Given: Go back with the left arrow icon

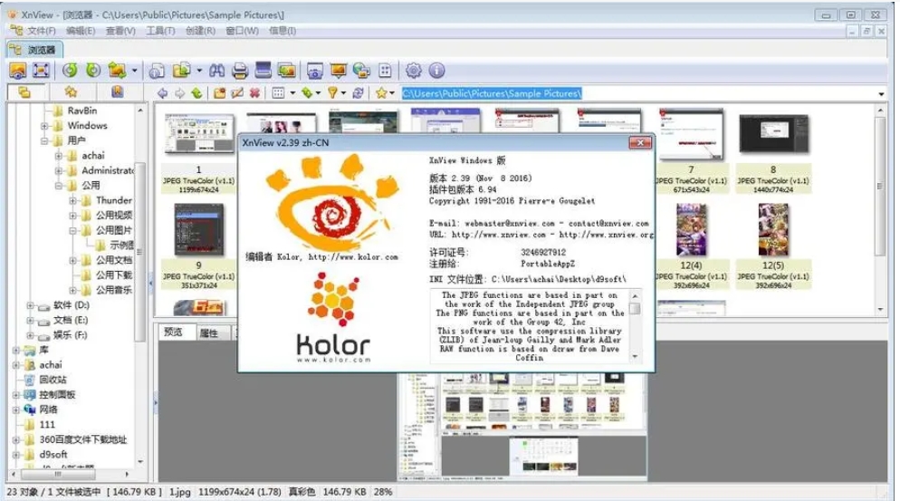Looking at the screenshot, I should click(162, 93).
